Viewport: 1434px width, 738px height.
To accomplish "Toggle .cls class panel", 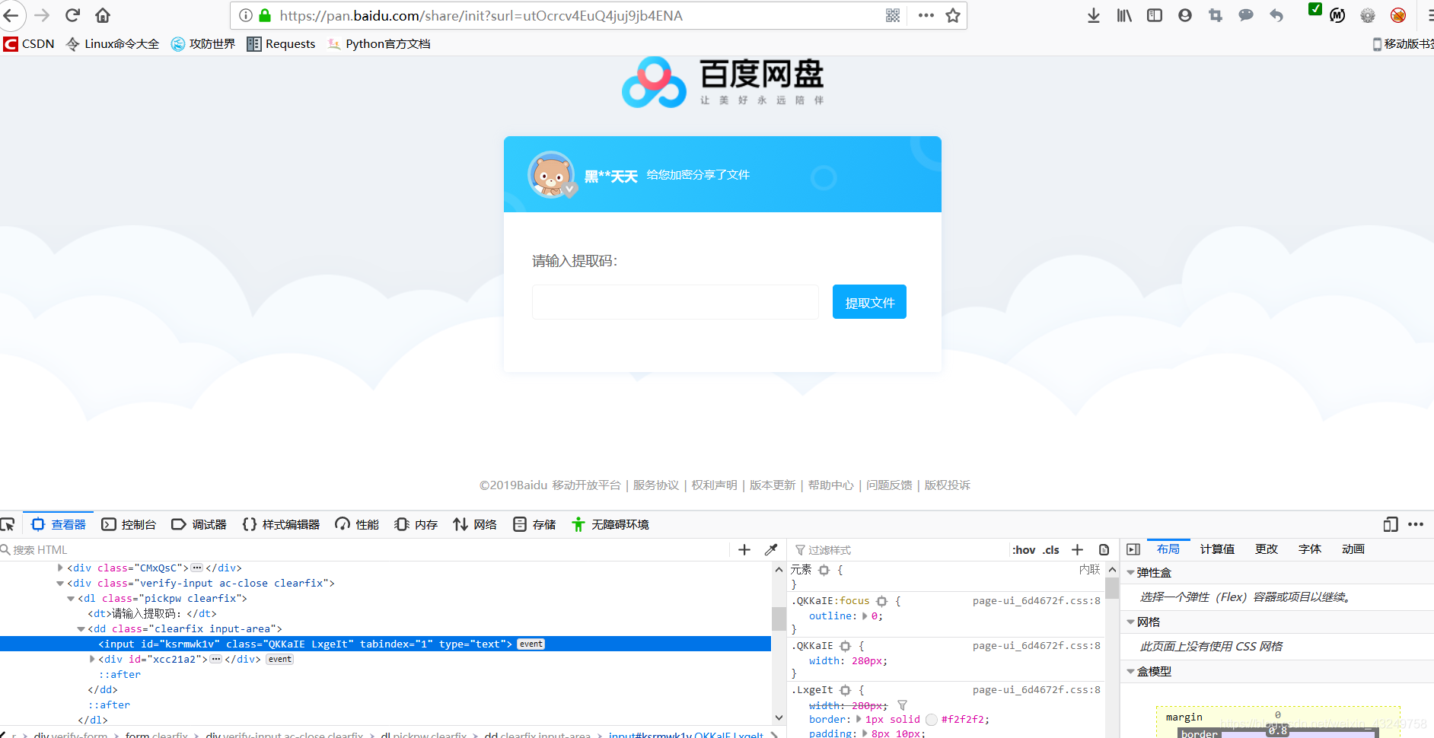I will tap(1051, 549).
